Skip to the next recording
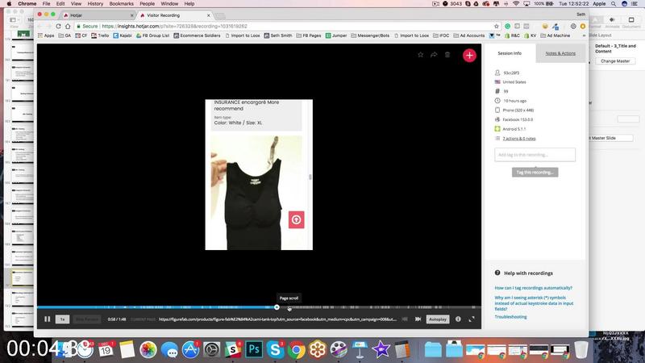 point(418,319)
